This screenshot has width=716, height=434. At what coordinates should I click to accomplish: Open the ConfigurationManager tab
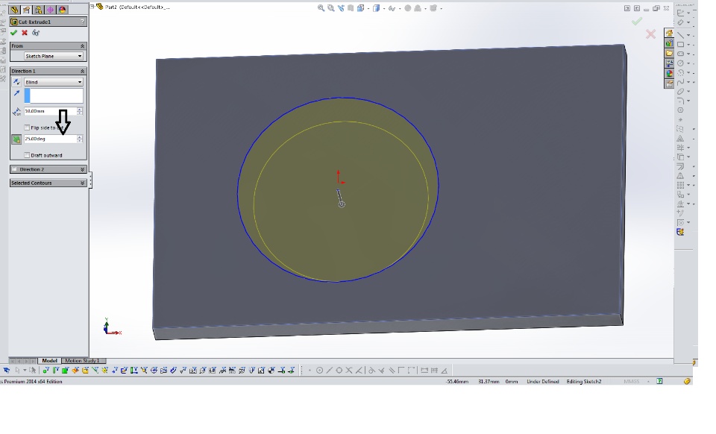tap(38, 10)
